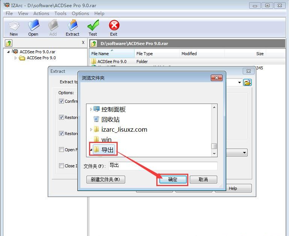
Task: Open the Extract to path dropdown arrow
Action: point(239,83)
